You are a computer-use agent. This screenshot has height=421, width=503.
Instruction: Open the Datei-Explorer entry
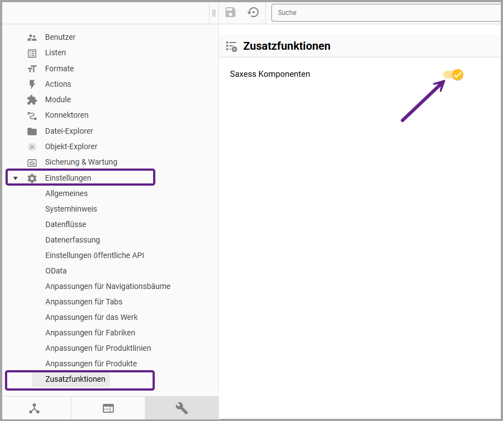click(69, 131)
